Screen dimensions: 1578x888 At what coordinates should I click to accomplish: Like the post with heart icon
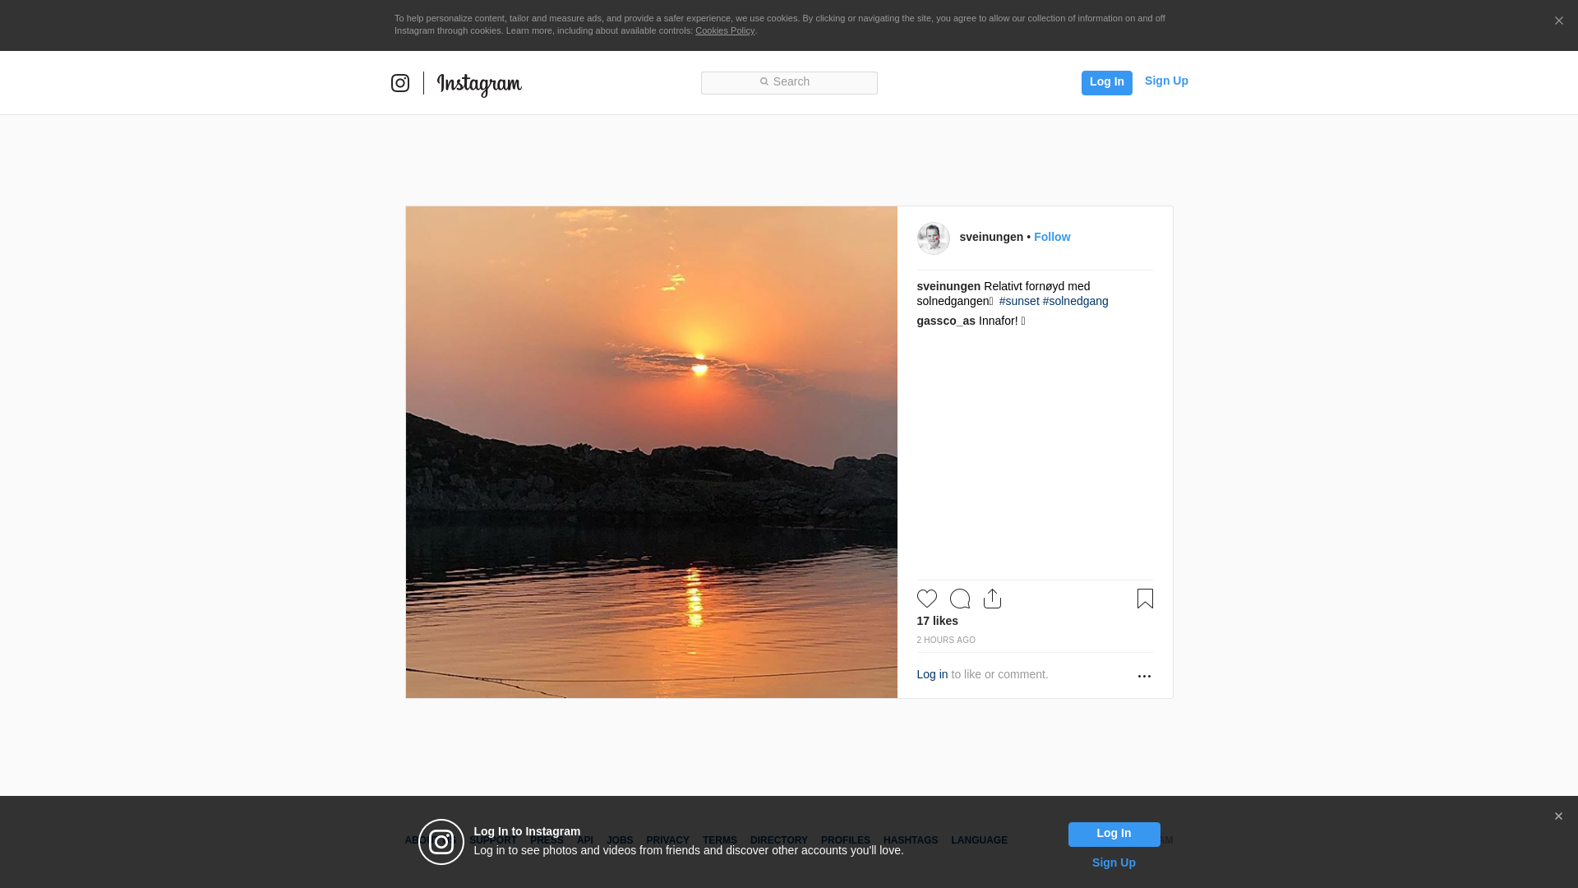coord(926,599)
